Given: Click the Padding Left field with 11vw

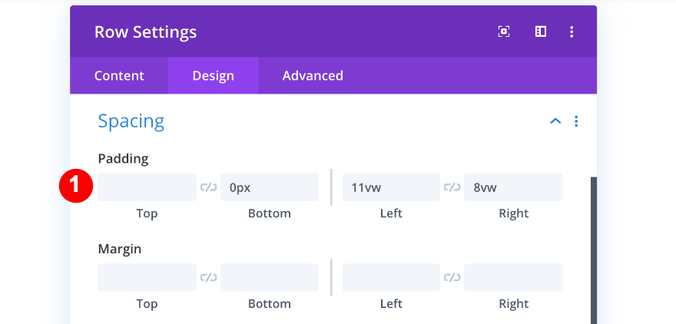Looking at the screenshot, I should point(391,187).
